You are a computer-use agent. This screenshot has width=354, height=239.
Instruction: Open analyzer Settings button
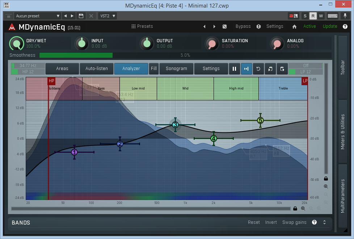[x=211, y=69]
